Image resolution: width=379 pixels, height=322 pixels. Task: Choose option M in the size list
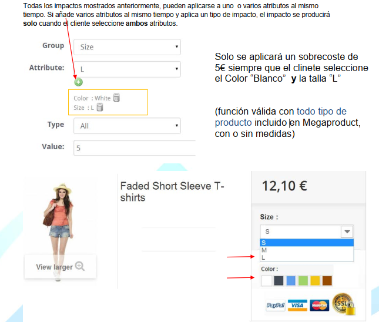307,250
